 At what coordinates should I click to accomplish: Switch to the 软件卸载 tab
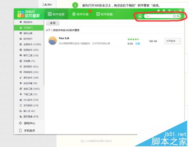click(x=105, y=14)
